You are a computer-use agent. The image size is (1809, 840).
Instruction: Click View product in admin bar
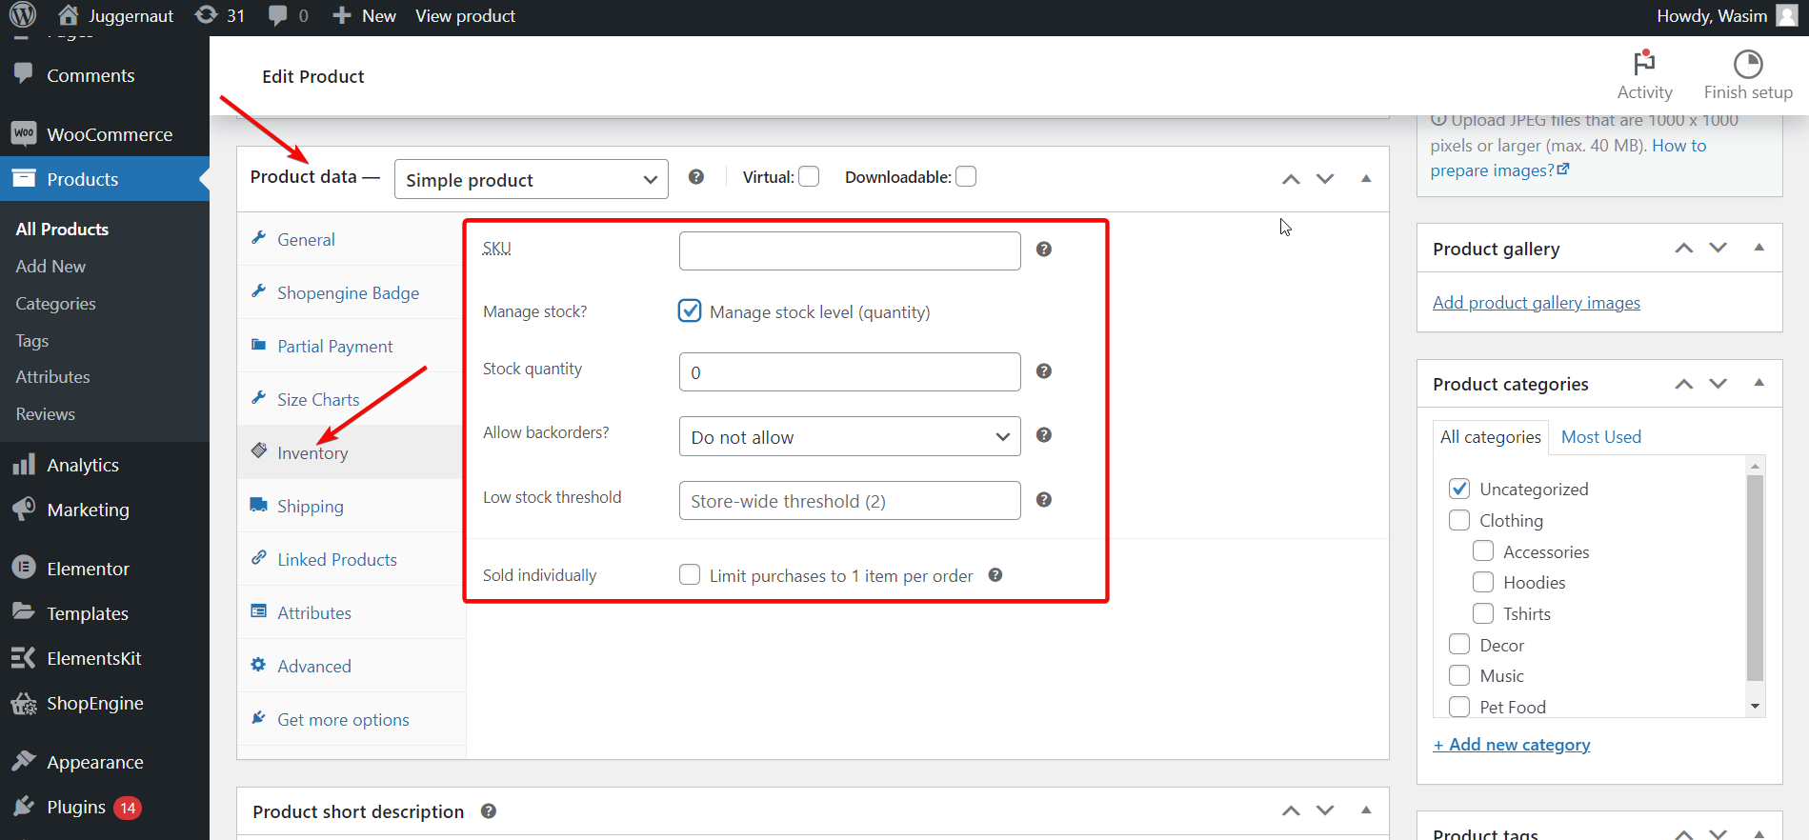(465, 15)
